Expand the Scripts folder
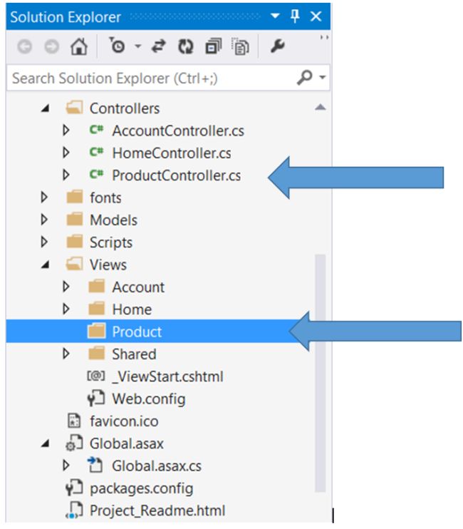The image size is (463, 529). (43, 242)
